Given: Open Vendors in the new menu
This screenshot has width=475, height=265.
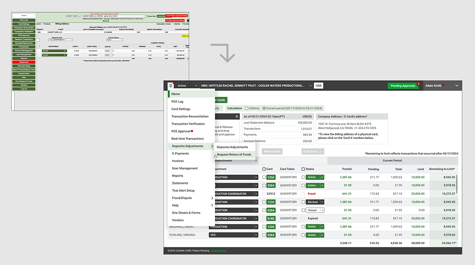Looking at the screenshot, I should click(x=178, y=220).
